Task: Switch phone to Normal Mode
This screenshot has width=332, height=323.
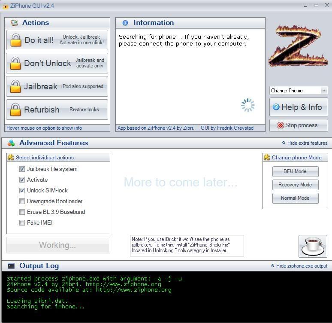Action: click(295, 198)
